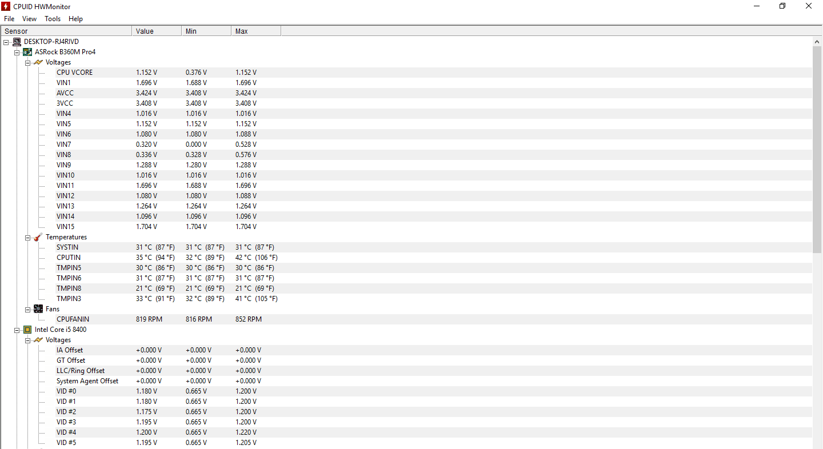823x449 pixels.
Task: Open the Tools menu
Action: tap(53, 19)
